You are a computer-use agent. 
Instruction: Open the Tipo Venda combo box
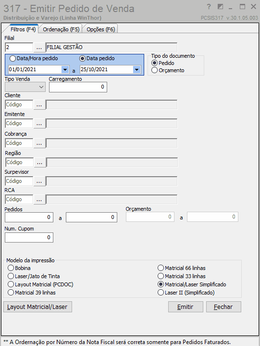(x=25, y=87)
